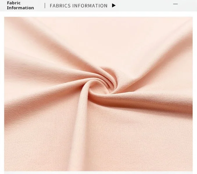
Task: Click the black triangle arrow after FABRICS INFORMATION
Action: pyautogui.click(x=114, y=6)
